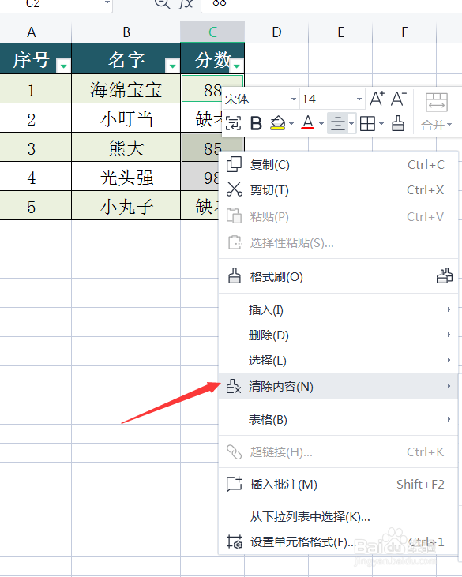Click the merge cells icon
This screenshot has width=462, height=577.
pyautogui.click(x=437, y=102)
